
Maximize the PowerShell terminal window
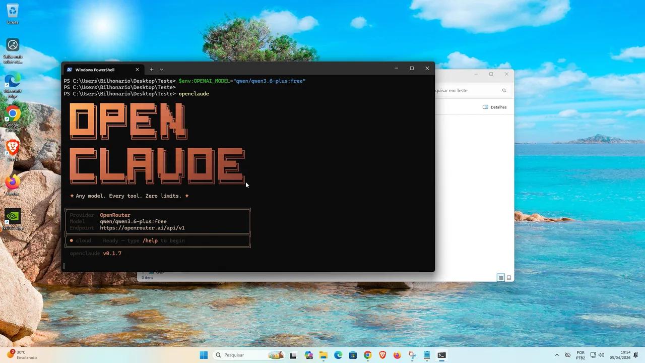412,68
